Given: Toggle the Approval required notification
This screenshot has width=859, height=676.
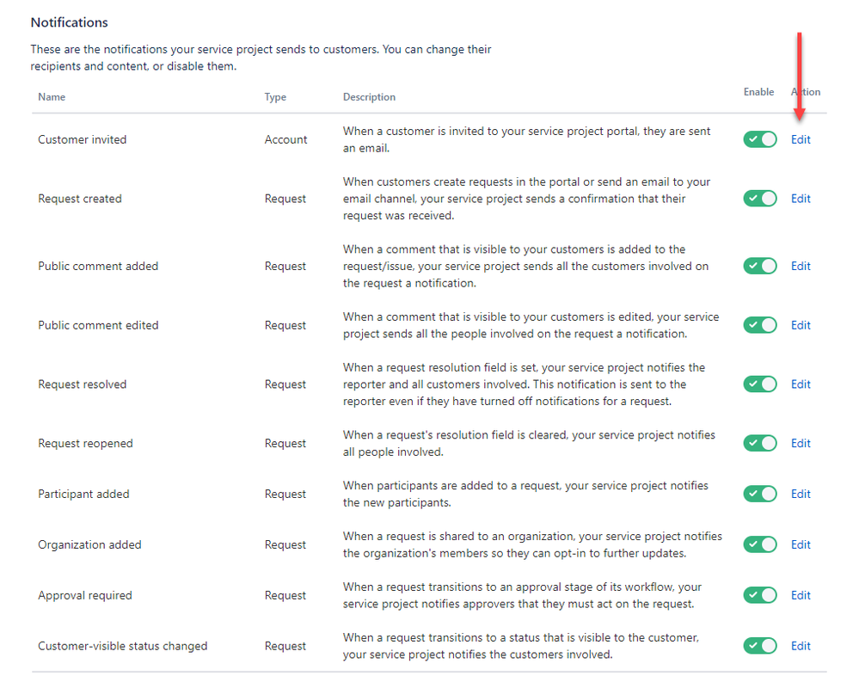Looking at the screenshot, I should [759, 595].
